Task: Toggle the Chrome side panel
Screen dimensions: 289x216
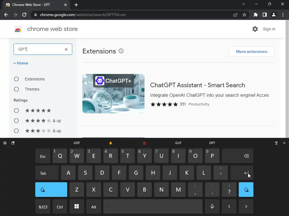Action: click(265, 15)
